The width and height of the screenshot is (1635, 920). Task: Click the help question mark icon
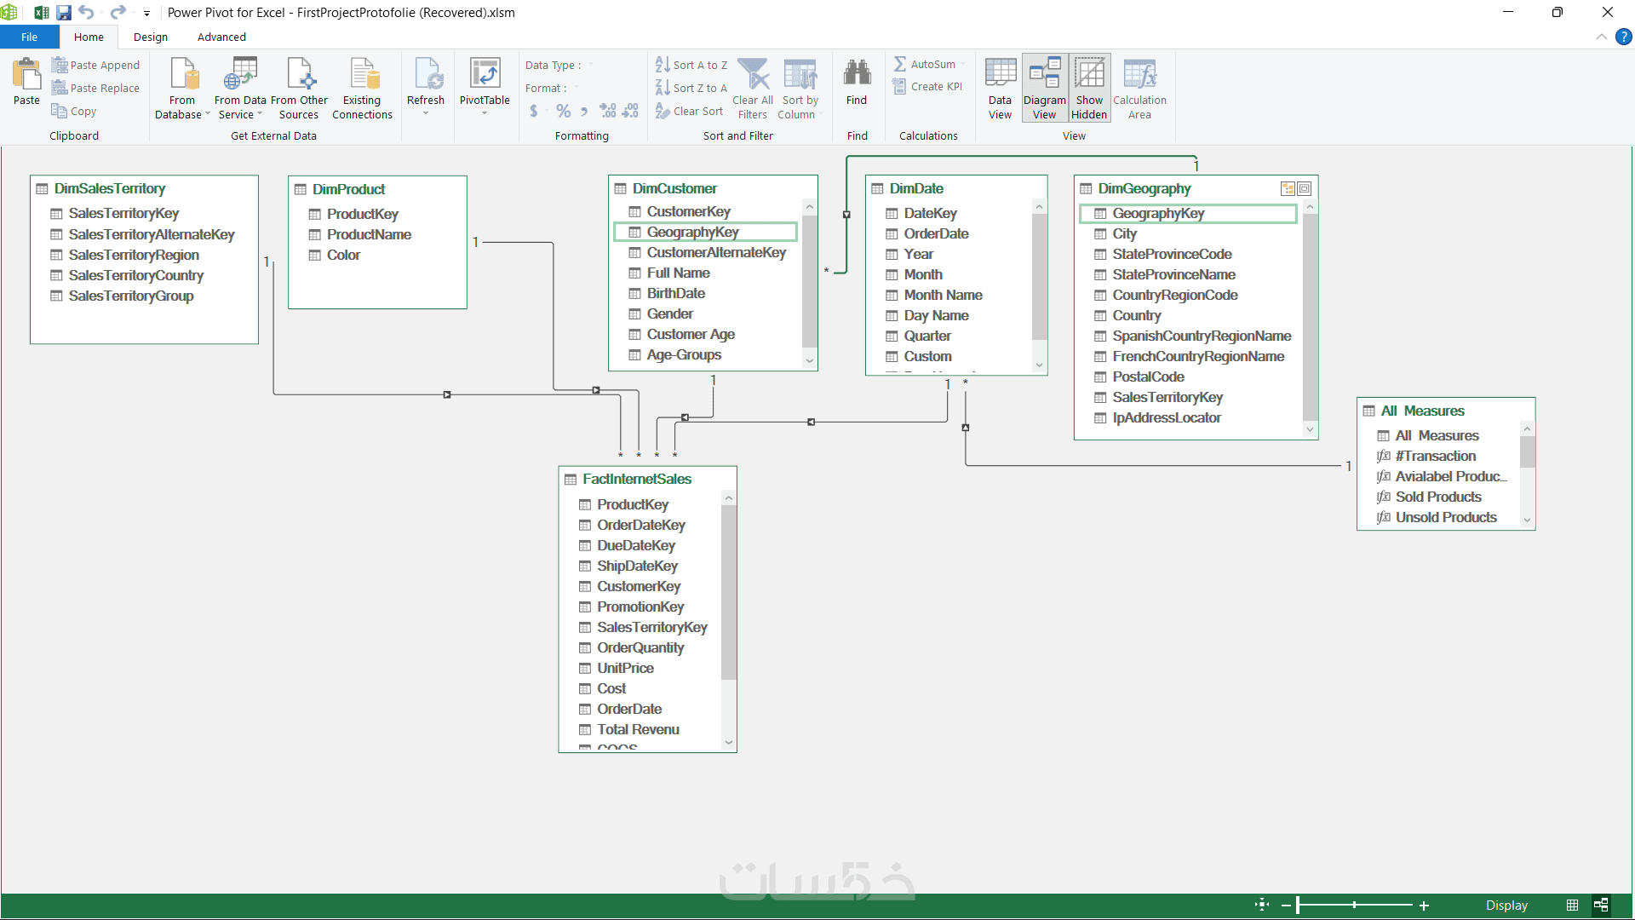coord(1624,37)
